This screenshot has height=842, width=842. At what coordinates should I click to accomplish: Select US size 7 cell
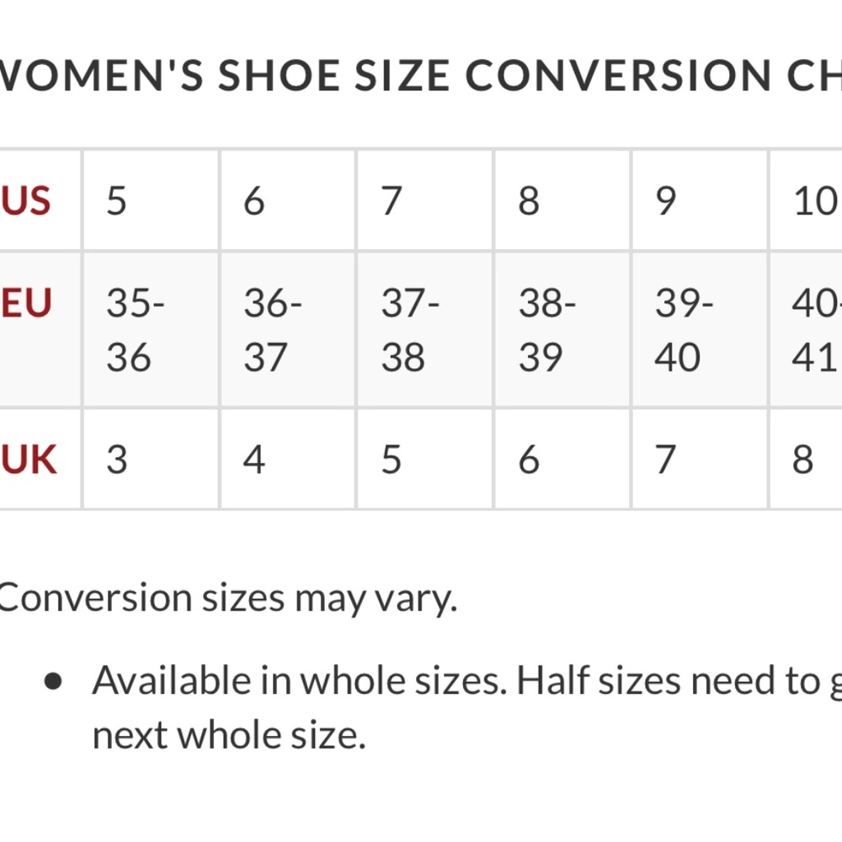coord(425,200)
